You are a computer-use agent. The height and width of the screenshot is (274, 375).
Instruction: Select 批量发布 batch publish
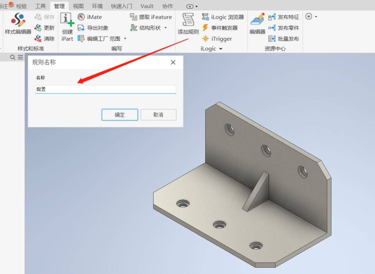(x=284, y=39)
